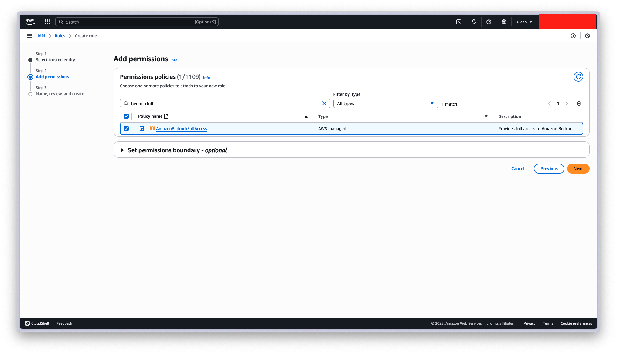Image resolution: width=617 pixels, height=354 pixels.
Task: Open the Global region menu
Action: click(524, 22)
